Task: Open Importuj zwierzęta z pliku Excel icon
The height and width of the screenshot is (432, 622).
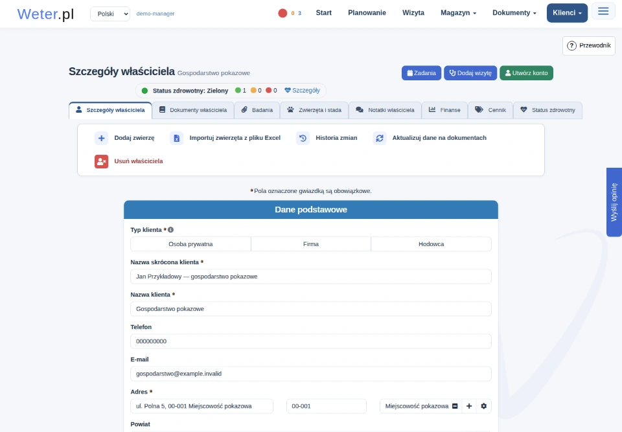Action: coord(176,138)
